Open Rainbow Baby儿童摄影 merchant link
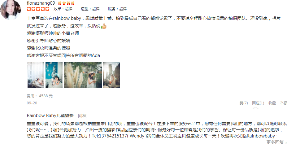Viewport: 287px width, 144px height. click(50, 116)
